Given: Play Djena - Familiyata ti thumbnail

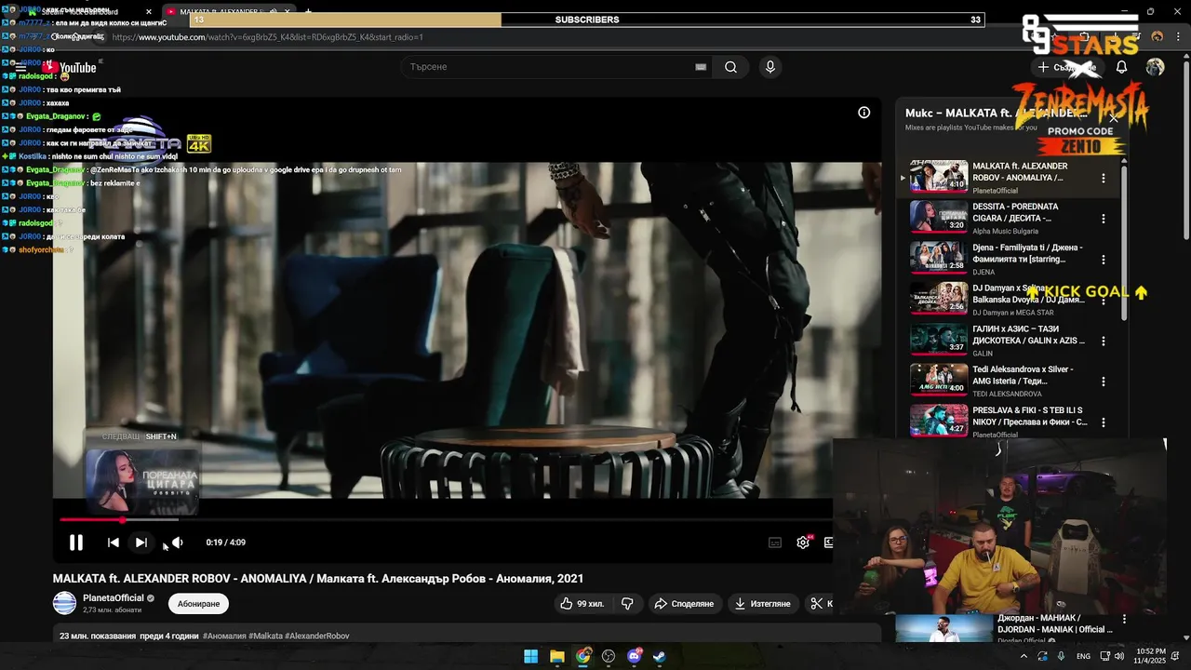Looking at the screenshot, I should click(939, 258).
